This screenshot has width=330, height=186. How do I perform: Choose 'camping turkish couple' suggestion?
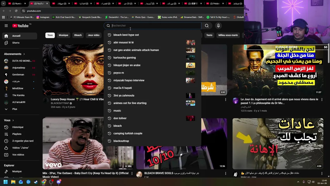coord(152,133)
